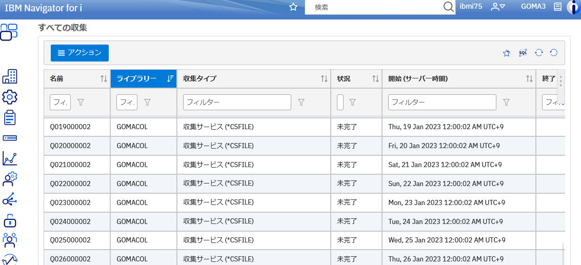Click the funnel icon under 名前 column
Screen dimensions: 581x265
(x=81, y=103)
